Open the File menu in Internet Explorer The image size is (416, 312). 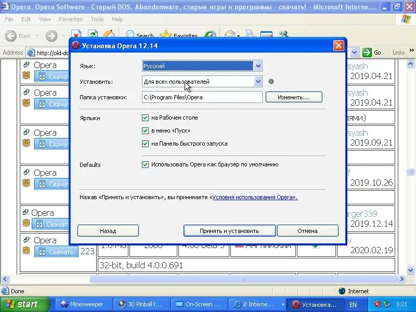tap(9, 19)
